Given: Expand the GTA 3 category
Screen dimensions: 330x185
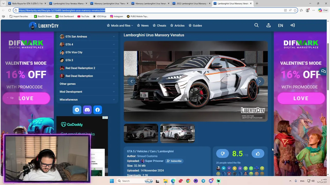Looking at the screenshot, I should (87, 60).
